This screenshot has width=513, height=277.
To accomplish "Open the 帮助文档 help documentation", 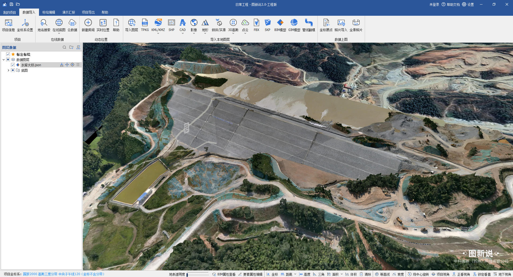I will pos(451,5).
